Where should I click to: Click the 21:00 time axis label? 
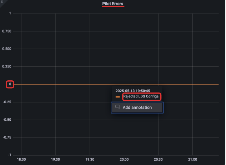[192, 159]
